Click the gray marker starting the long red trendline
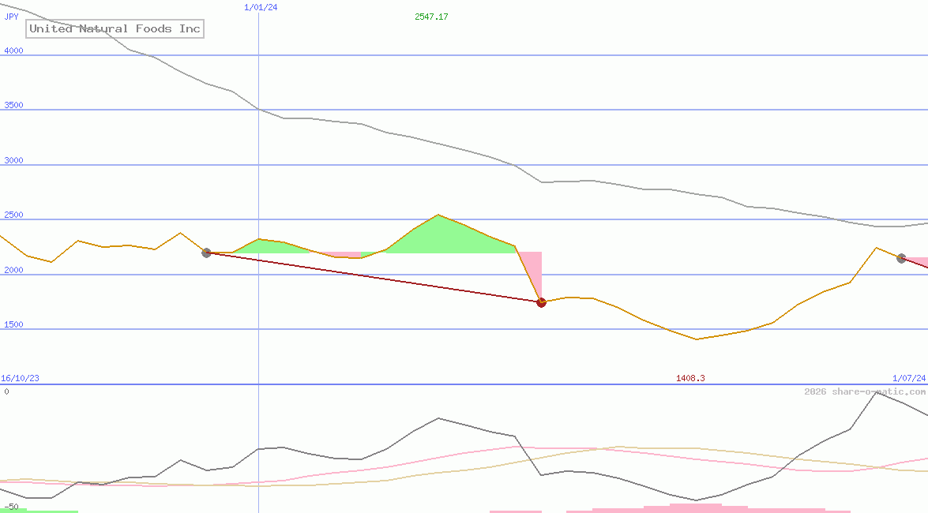The width and height of the screenshot is (928, 513). point(207,253)
